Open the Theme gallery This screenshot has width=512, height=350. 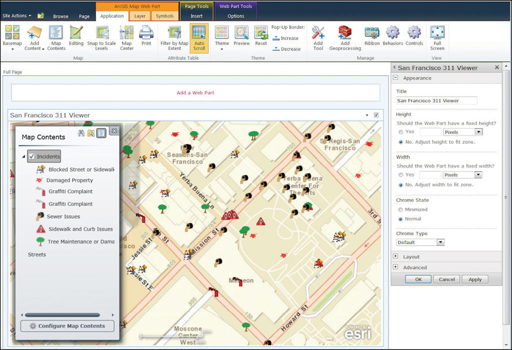coord(221,37)
